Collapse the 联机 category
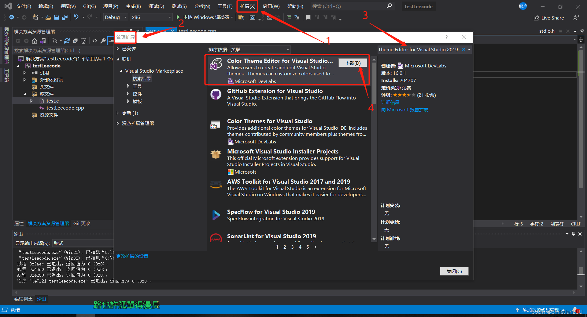Image resolution: width=587 pixels, height=317 pixels. (118, 59)
